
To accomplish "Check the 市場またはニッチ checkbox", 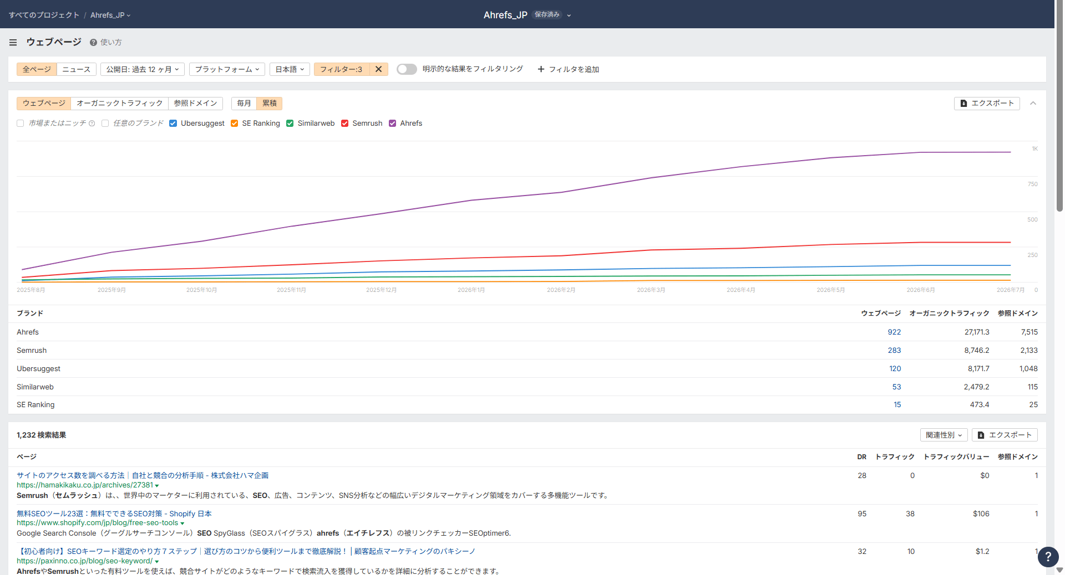I will (x=21, y=124).
